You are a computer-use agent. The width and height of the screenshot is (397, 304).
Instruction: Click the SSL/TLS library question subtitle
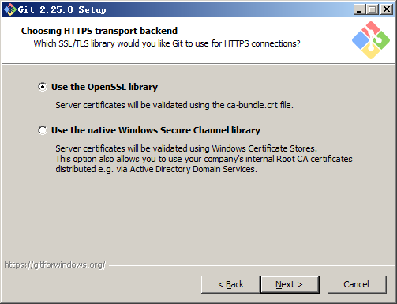pyautogui.click(x=167, y=43)
